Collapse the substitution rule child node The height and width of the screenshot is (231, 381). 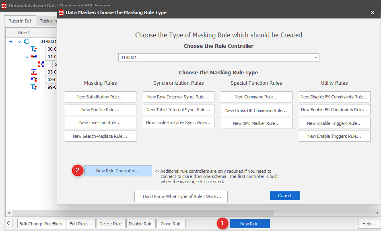pos(27,57)
